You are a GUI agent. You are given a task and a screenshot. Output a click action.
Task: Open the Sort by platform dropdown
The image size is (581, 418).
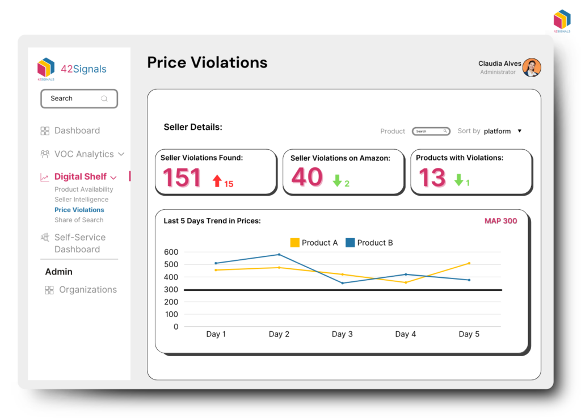519,131
